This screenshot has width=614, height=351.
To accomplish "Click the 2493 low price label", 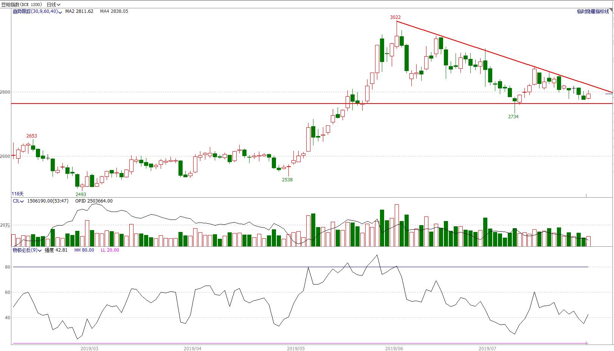I will point(81,195).
